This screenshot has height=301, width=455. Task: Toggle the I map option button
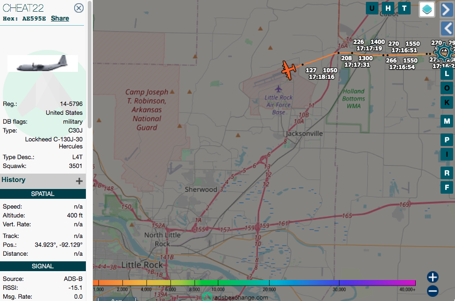pyautogui.click(x=447, y=154)
